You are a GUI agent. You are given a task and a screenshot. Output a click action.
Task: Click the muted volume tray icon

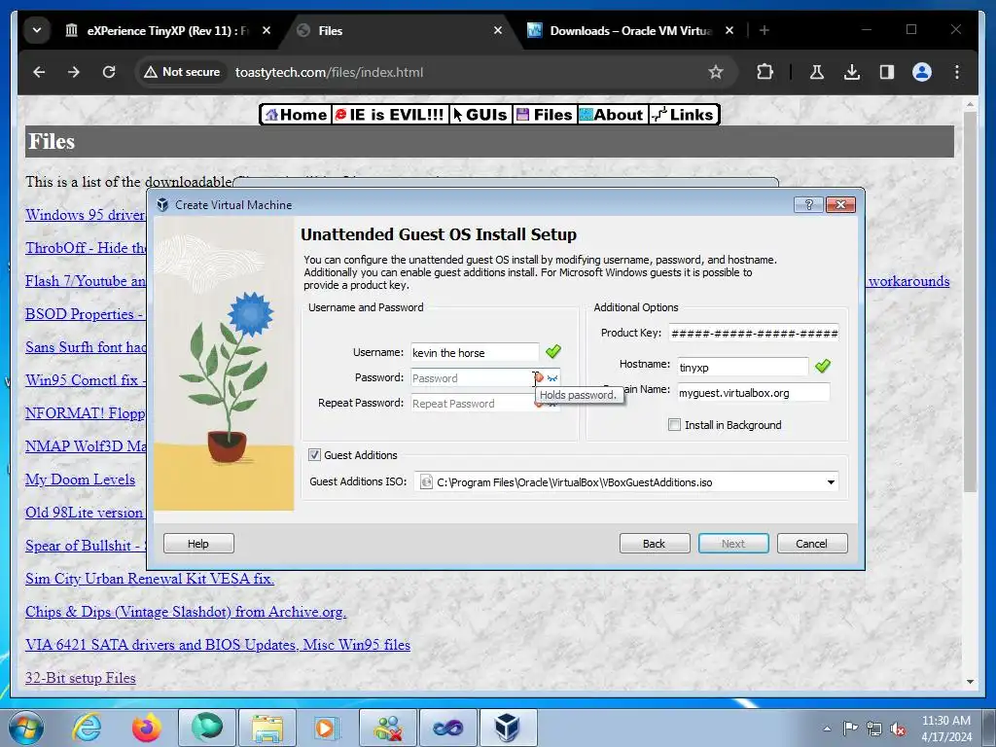[x=898, y=729]
